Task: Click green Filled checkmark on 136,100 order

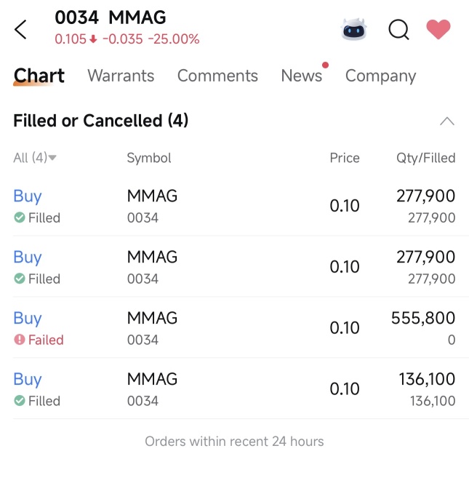Action: (20, 401)
